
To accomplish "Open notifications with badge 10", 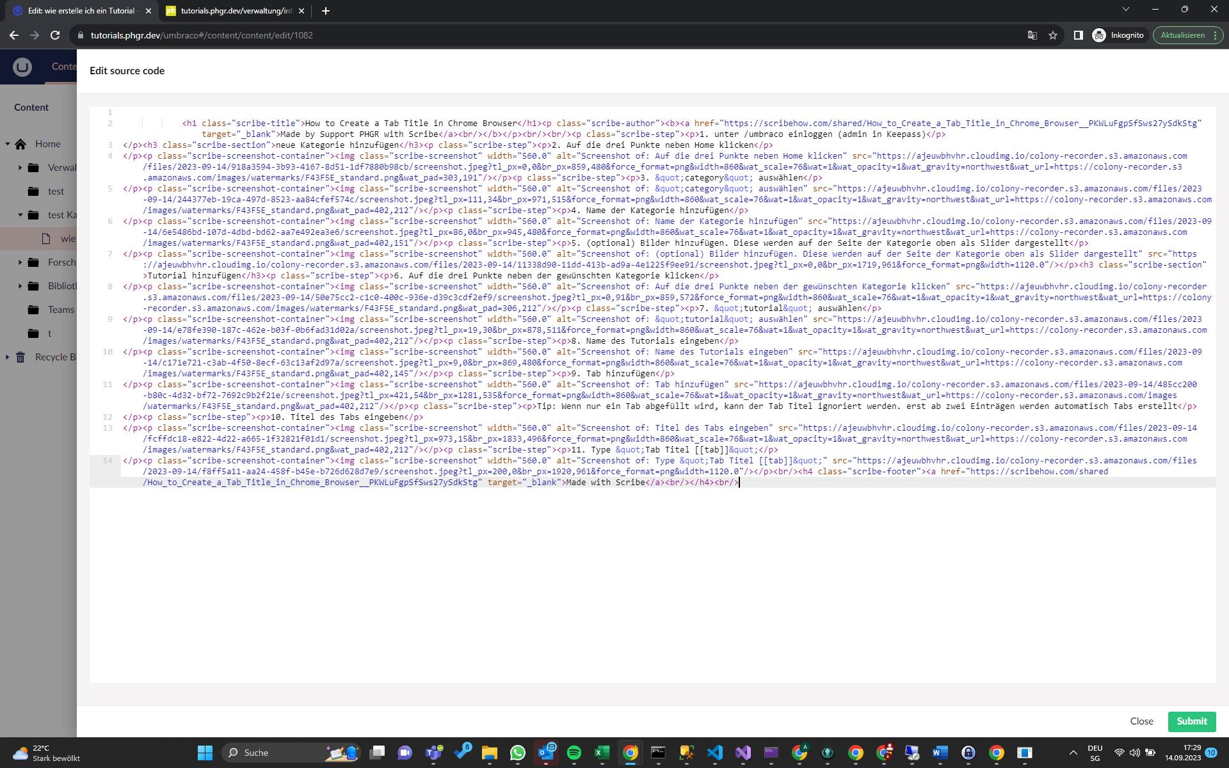I will [1211, 753].
